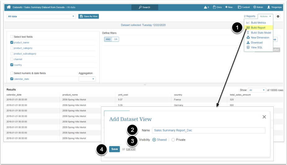Viewport: 287px width, 165px height.
Task: Click the 5.07 unit cost cell
Action: 120,100
